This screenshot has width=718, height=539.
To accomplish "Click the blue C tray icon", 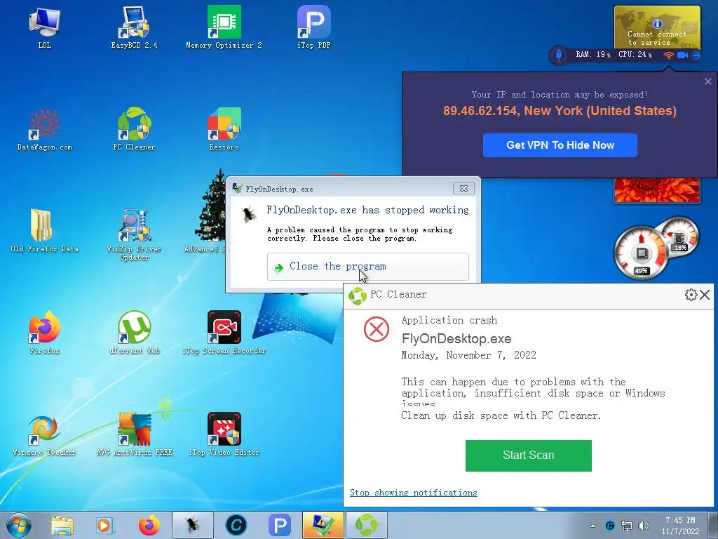I will [609, 526].
